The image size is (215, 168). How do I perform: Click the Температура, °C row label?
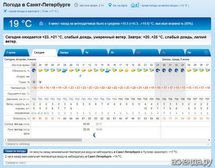pyautogui.click(x=20, y=88)
